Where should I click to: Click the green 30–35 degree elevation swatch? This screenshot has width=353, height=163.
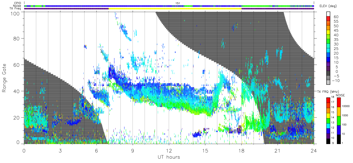tap(328, 42)
